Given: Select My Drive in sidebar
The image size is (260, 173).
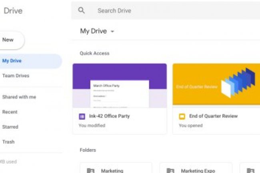Looking at the screenshot, I should click(31, 61).
